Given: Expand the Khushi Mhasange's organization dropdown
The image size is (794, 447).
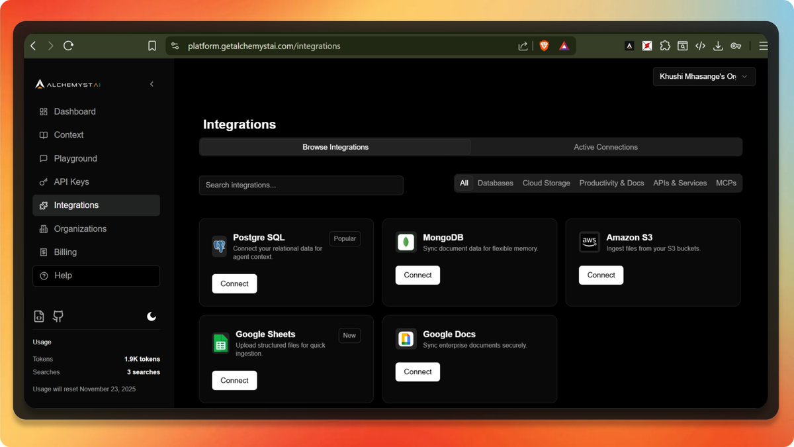Looking at the screenshot, I should (704, 77).
